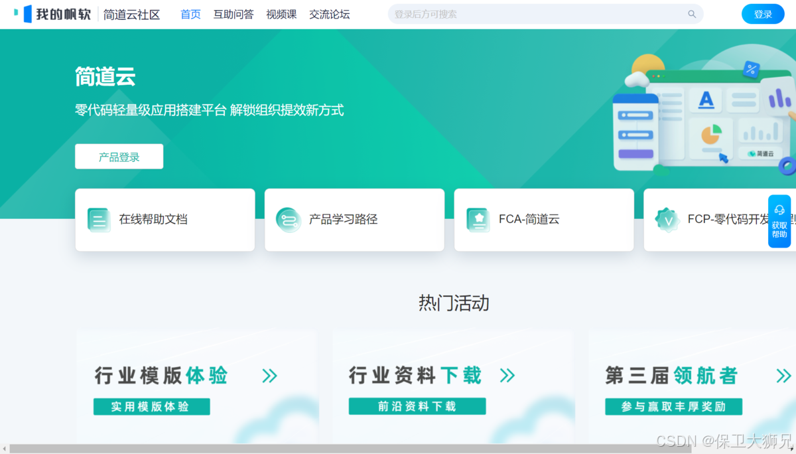Open the 产品学习路径 card
Screen dimensions: 796x454
[x=355, y=220]
